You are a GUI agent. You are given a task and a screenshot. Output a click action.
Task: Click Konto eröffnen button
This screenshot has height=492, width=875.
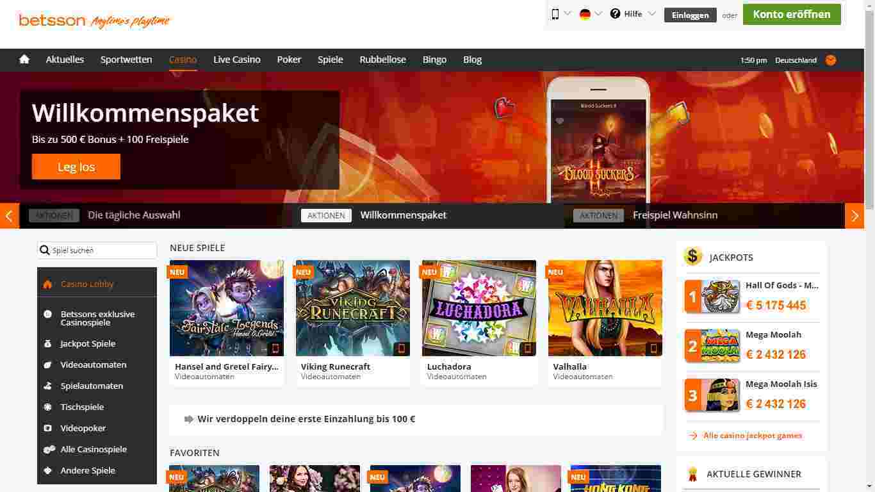(792, 14)
